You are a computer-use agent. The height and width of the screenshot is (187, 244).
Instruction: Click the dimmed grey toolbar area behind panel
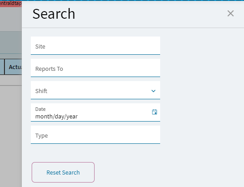[11, 43]
